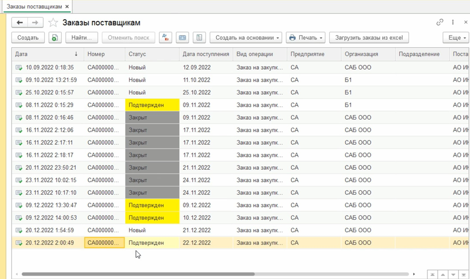Close the Заказы поставщикам tab with its X

pos(67,7)
